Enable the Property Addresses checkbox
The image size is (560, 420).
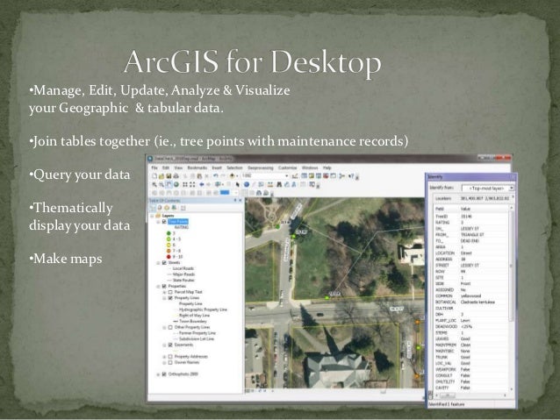pos(170,357)
